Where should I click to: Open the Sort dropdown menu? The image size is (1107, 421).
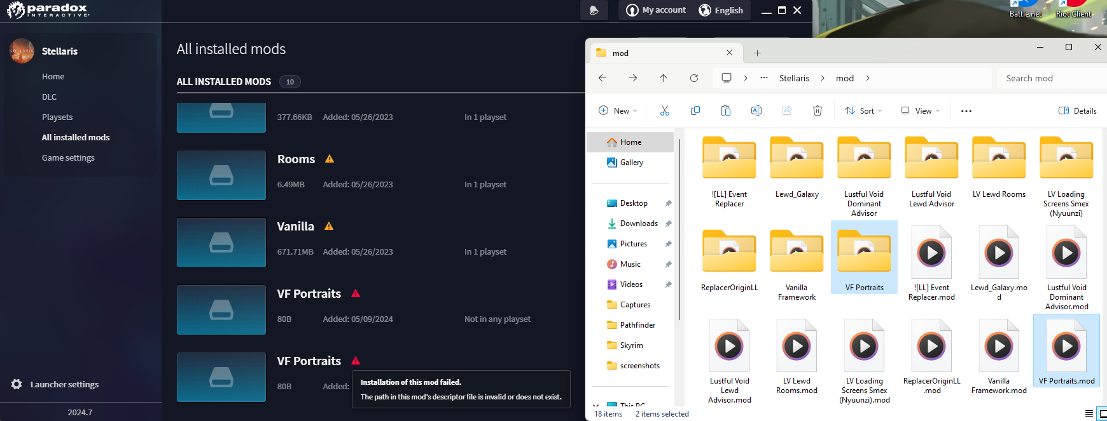863,110
